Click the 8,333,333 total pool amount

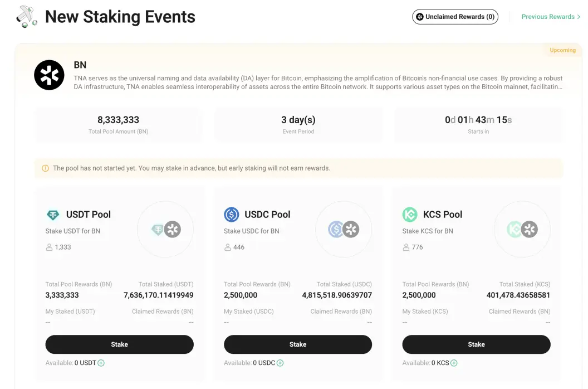[x=118, y=120]
